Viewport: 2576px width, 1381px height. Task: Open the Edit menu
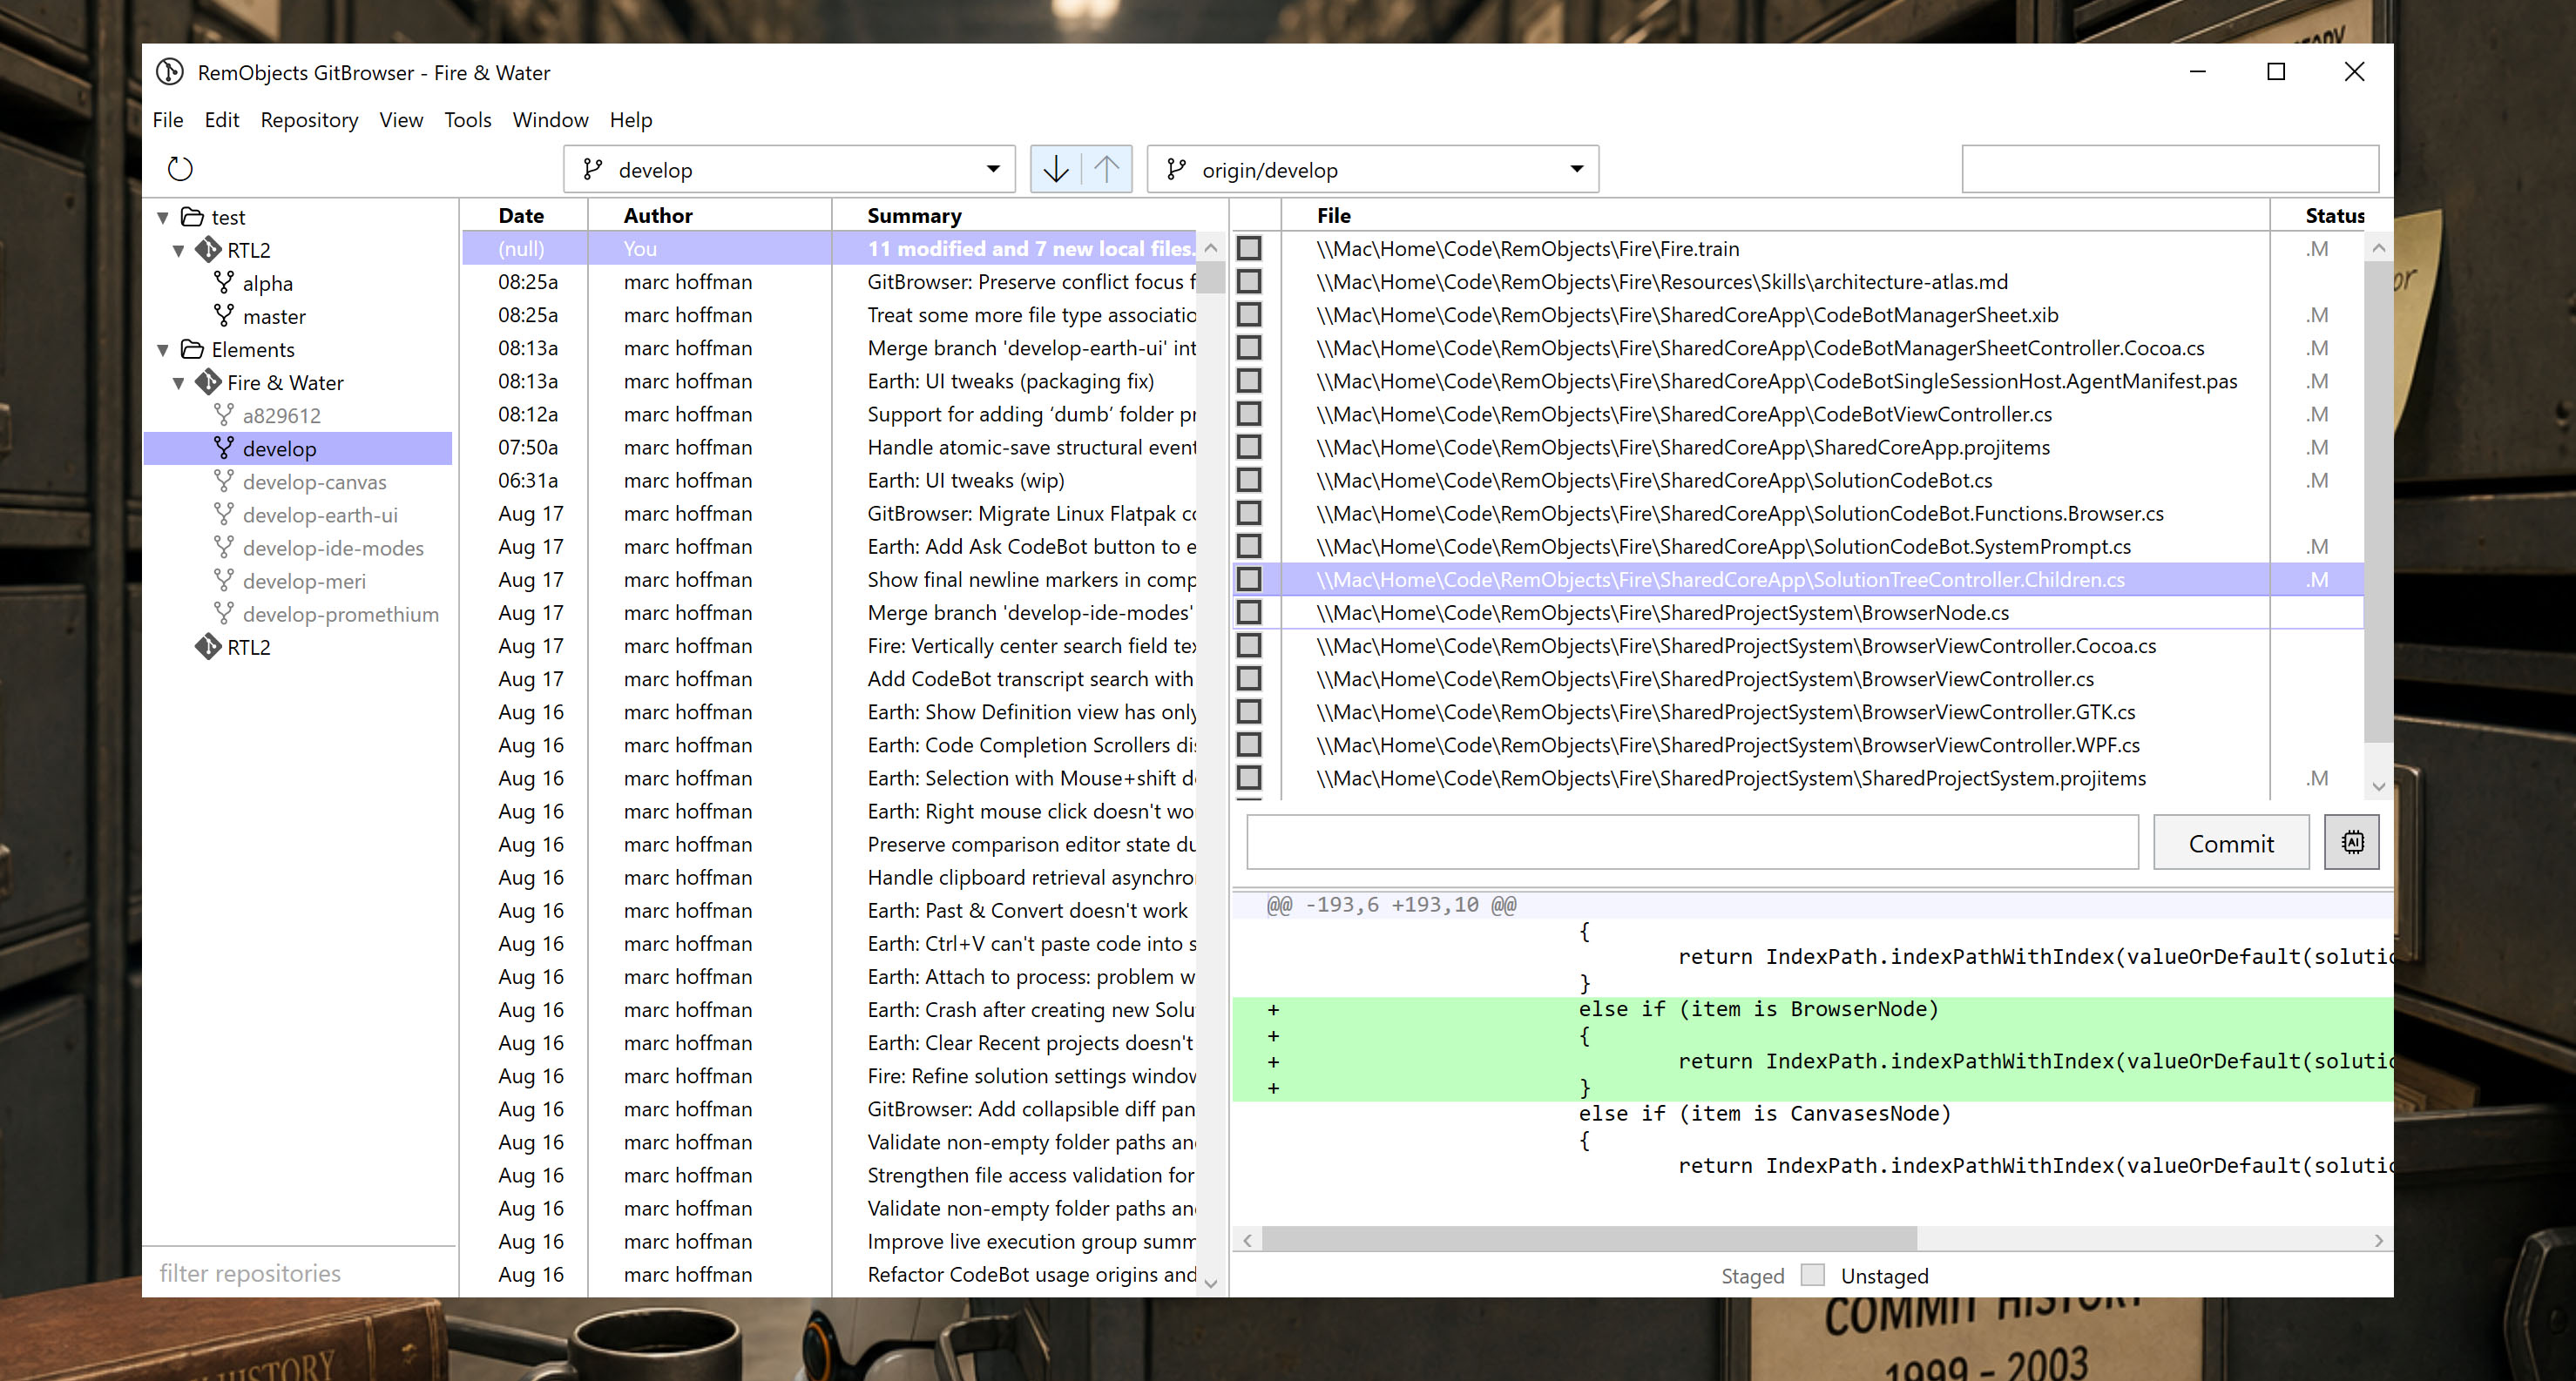click(x=222, y=120)
